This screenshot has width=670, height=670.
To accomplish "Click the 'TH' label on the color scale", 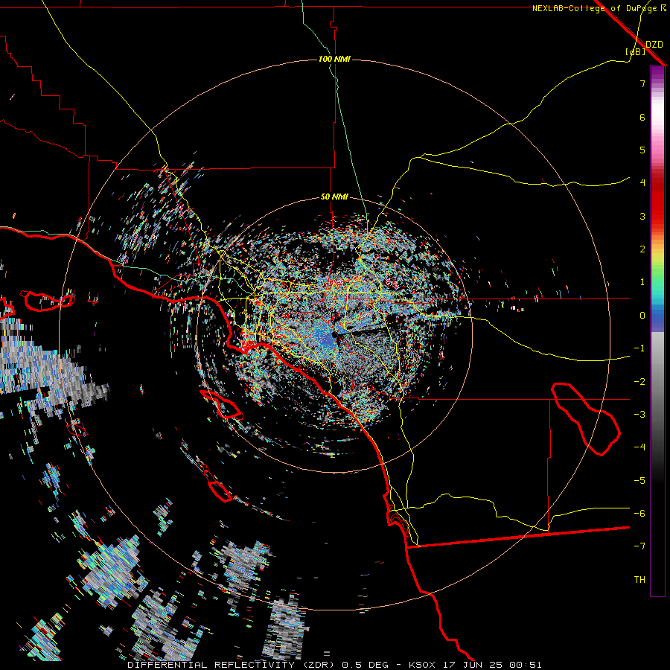I will tap(639, 580).
